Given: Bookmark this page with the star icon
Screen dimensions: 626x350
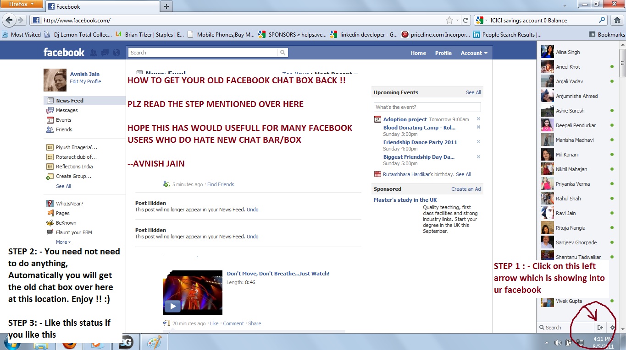Looking at the screenshot, I should coord(449,21).
